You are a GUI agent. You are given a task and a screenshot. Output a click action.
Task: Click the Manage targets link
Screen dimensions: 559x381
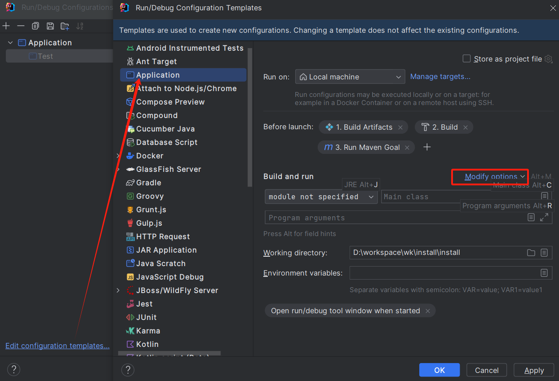click(440, 77)
